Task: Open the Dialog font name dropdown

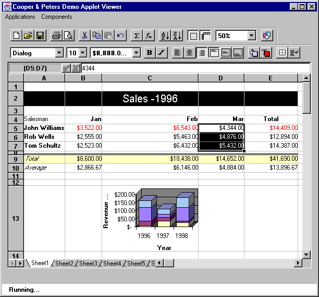Action: [59, 53]
